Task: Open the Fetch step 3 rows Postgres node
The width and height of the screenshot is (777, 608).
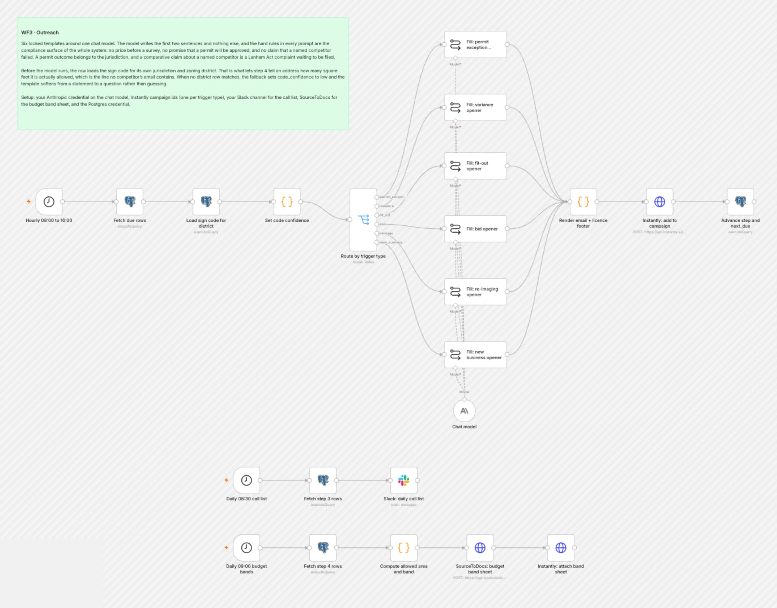Action: click(323, 480)
